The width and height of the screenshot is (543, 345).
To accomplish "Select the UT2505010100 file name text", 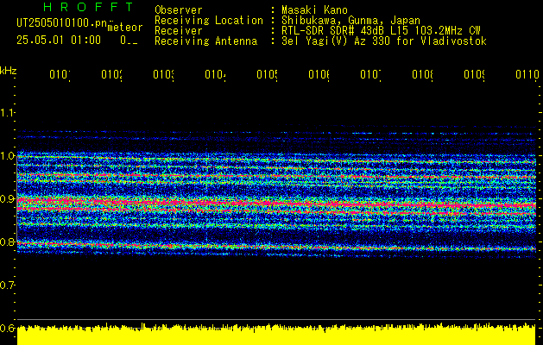I will click(61, 22).
